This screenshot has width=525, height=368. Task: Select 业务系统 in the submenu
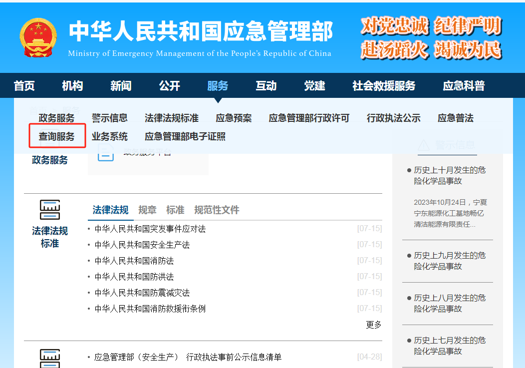[109, 136]
